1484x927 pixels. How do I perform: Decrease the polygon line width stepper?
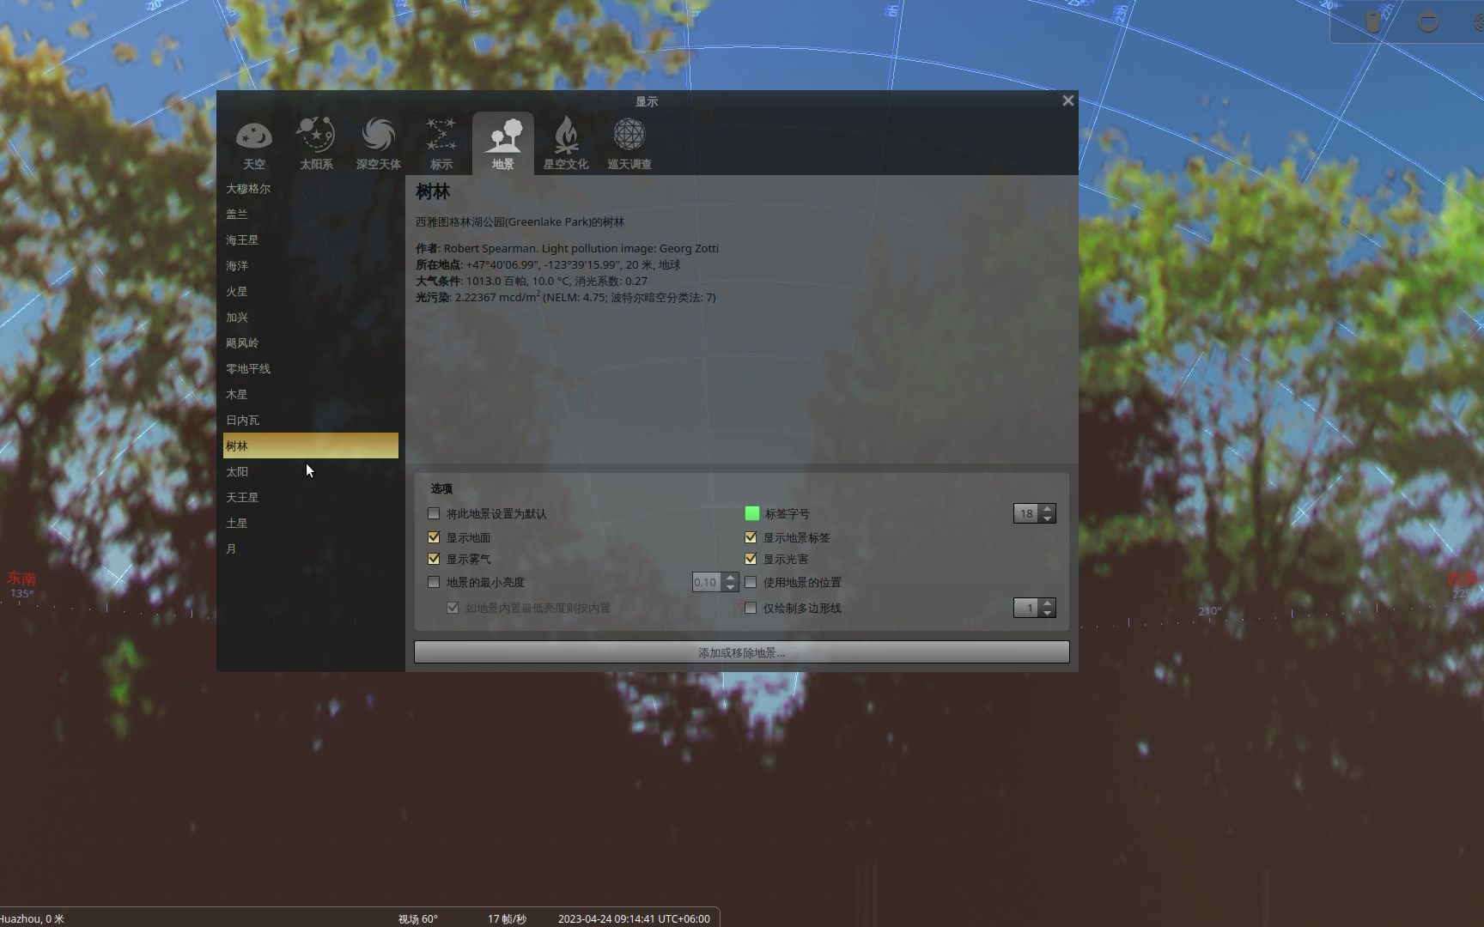pos(1047,613)
